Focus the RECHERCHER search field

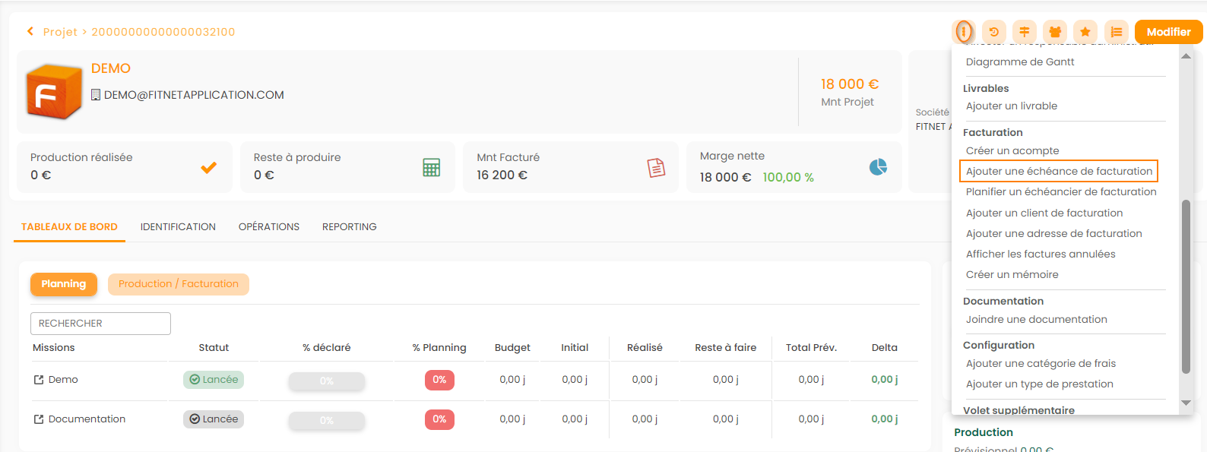coord(100,324)
